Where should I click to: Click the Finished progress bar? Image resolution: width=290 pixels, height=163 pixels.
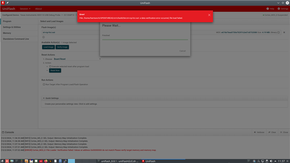(145, 39)
